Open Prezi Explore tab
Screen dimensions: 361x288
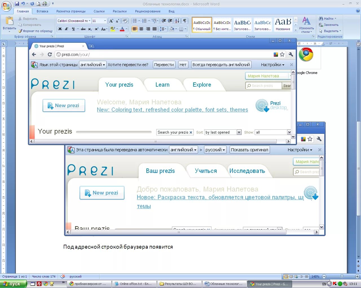pos(202,85)
